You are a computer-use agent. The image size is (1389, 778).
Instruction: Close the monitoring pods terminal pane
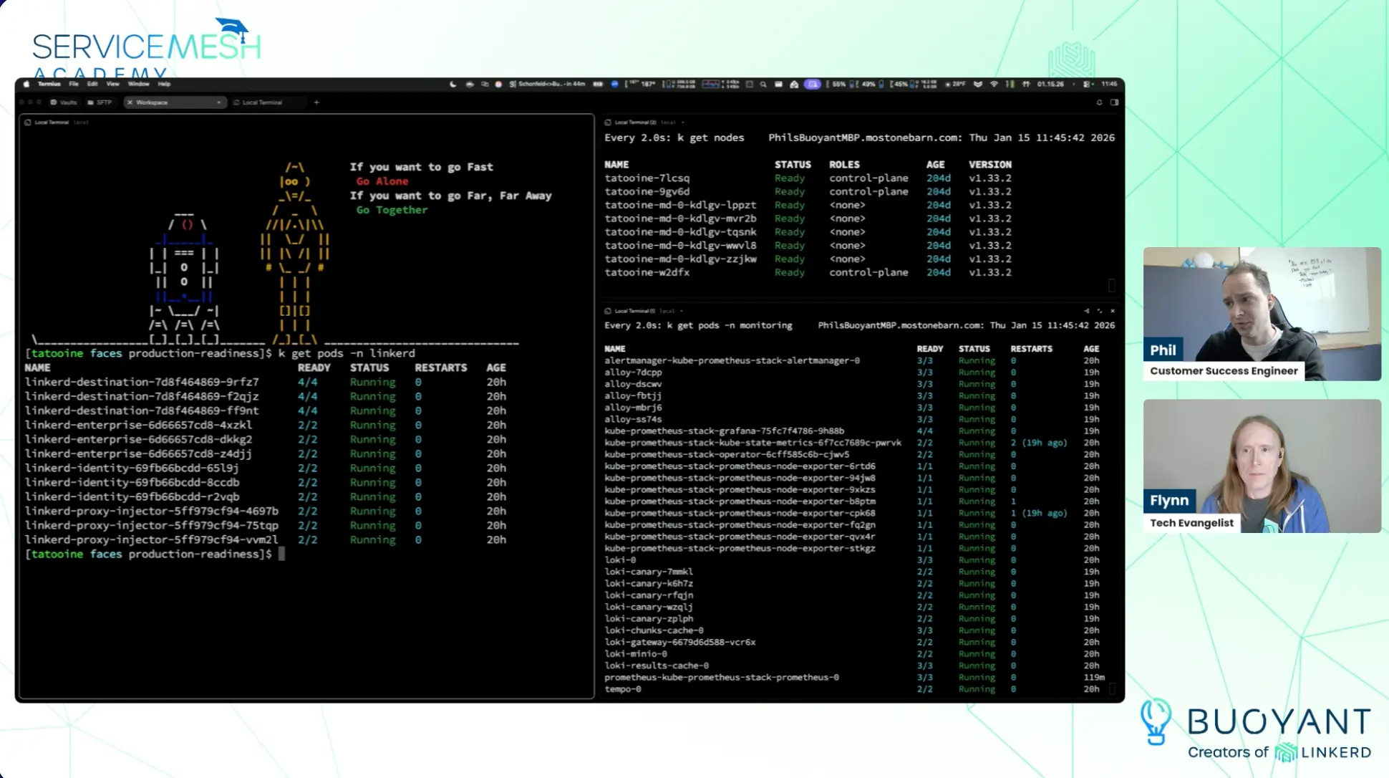[1112, 311]
